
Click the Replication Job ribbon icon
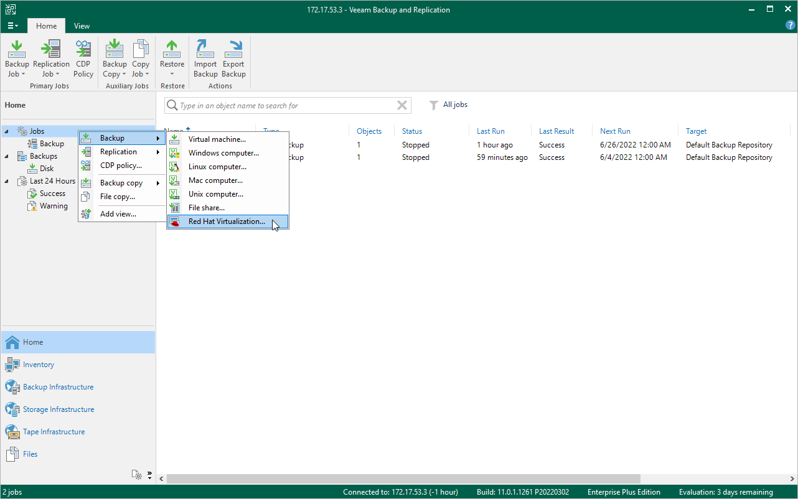tap(51, 49)
